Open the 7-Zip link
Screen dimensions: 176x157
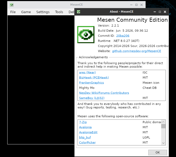coord(83,122)
